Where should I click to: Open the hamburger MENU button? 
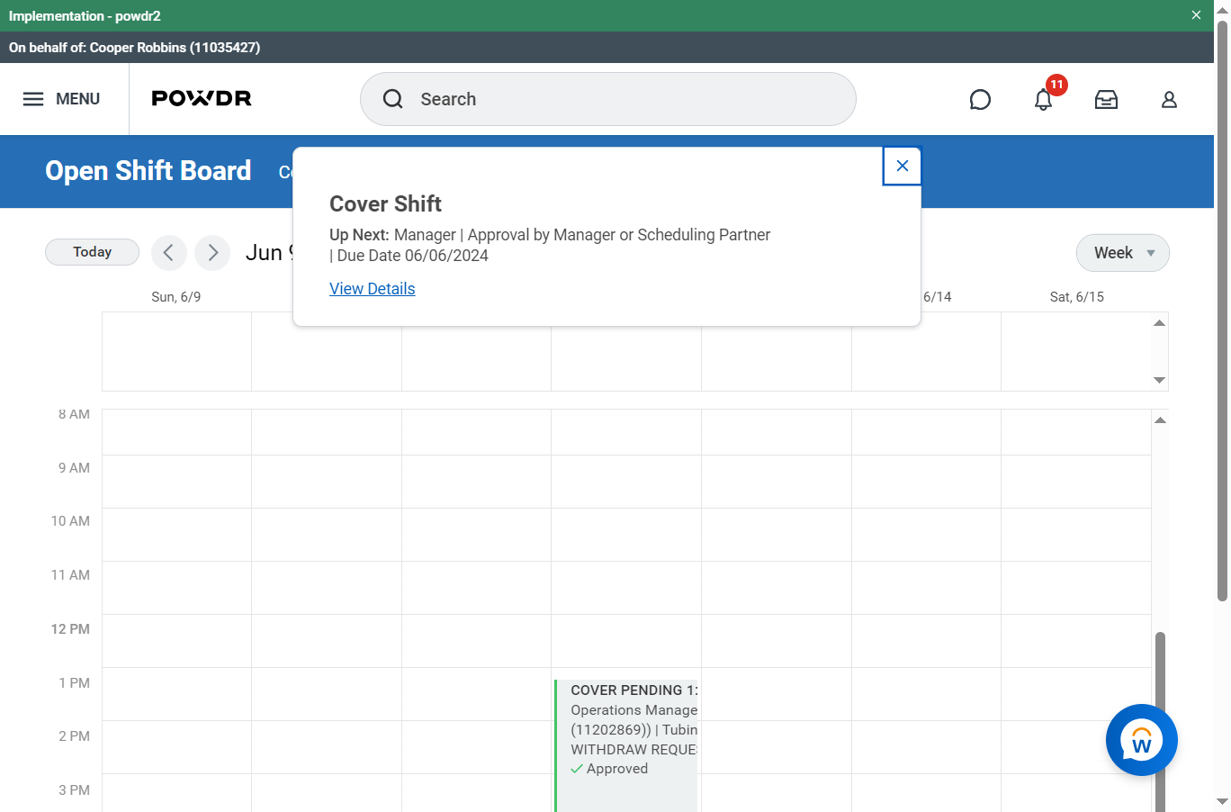click(61, 99)
